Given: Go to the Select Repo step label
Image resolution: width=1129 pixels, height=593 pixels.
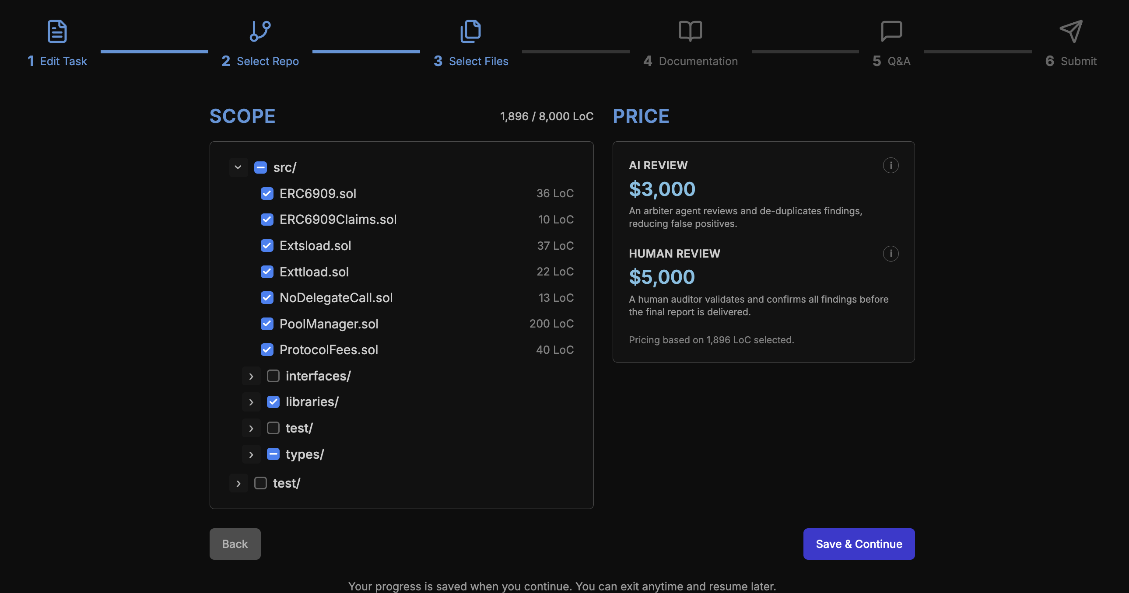Looking at the screenshot, I should click(x=267, y=61).
